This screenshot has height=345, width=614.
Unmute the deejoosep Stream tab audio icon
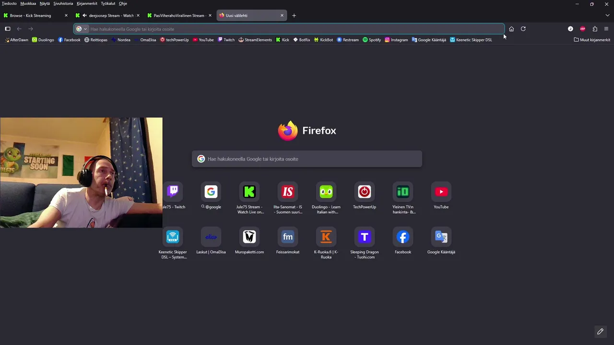(x=84, y=15)
